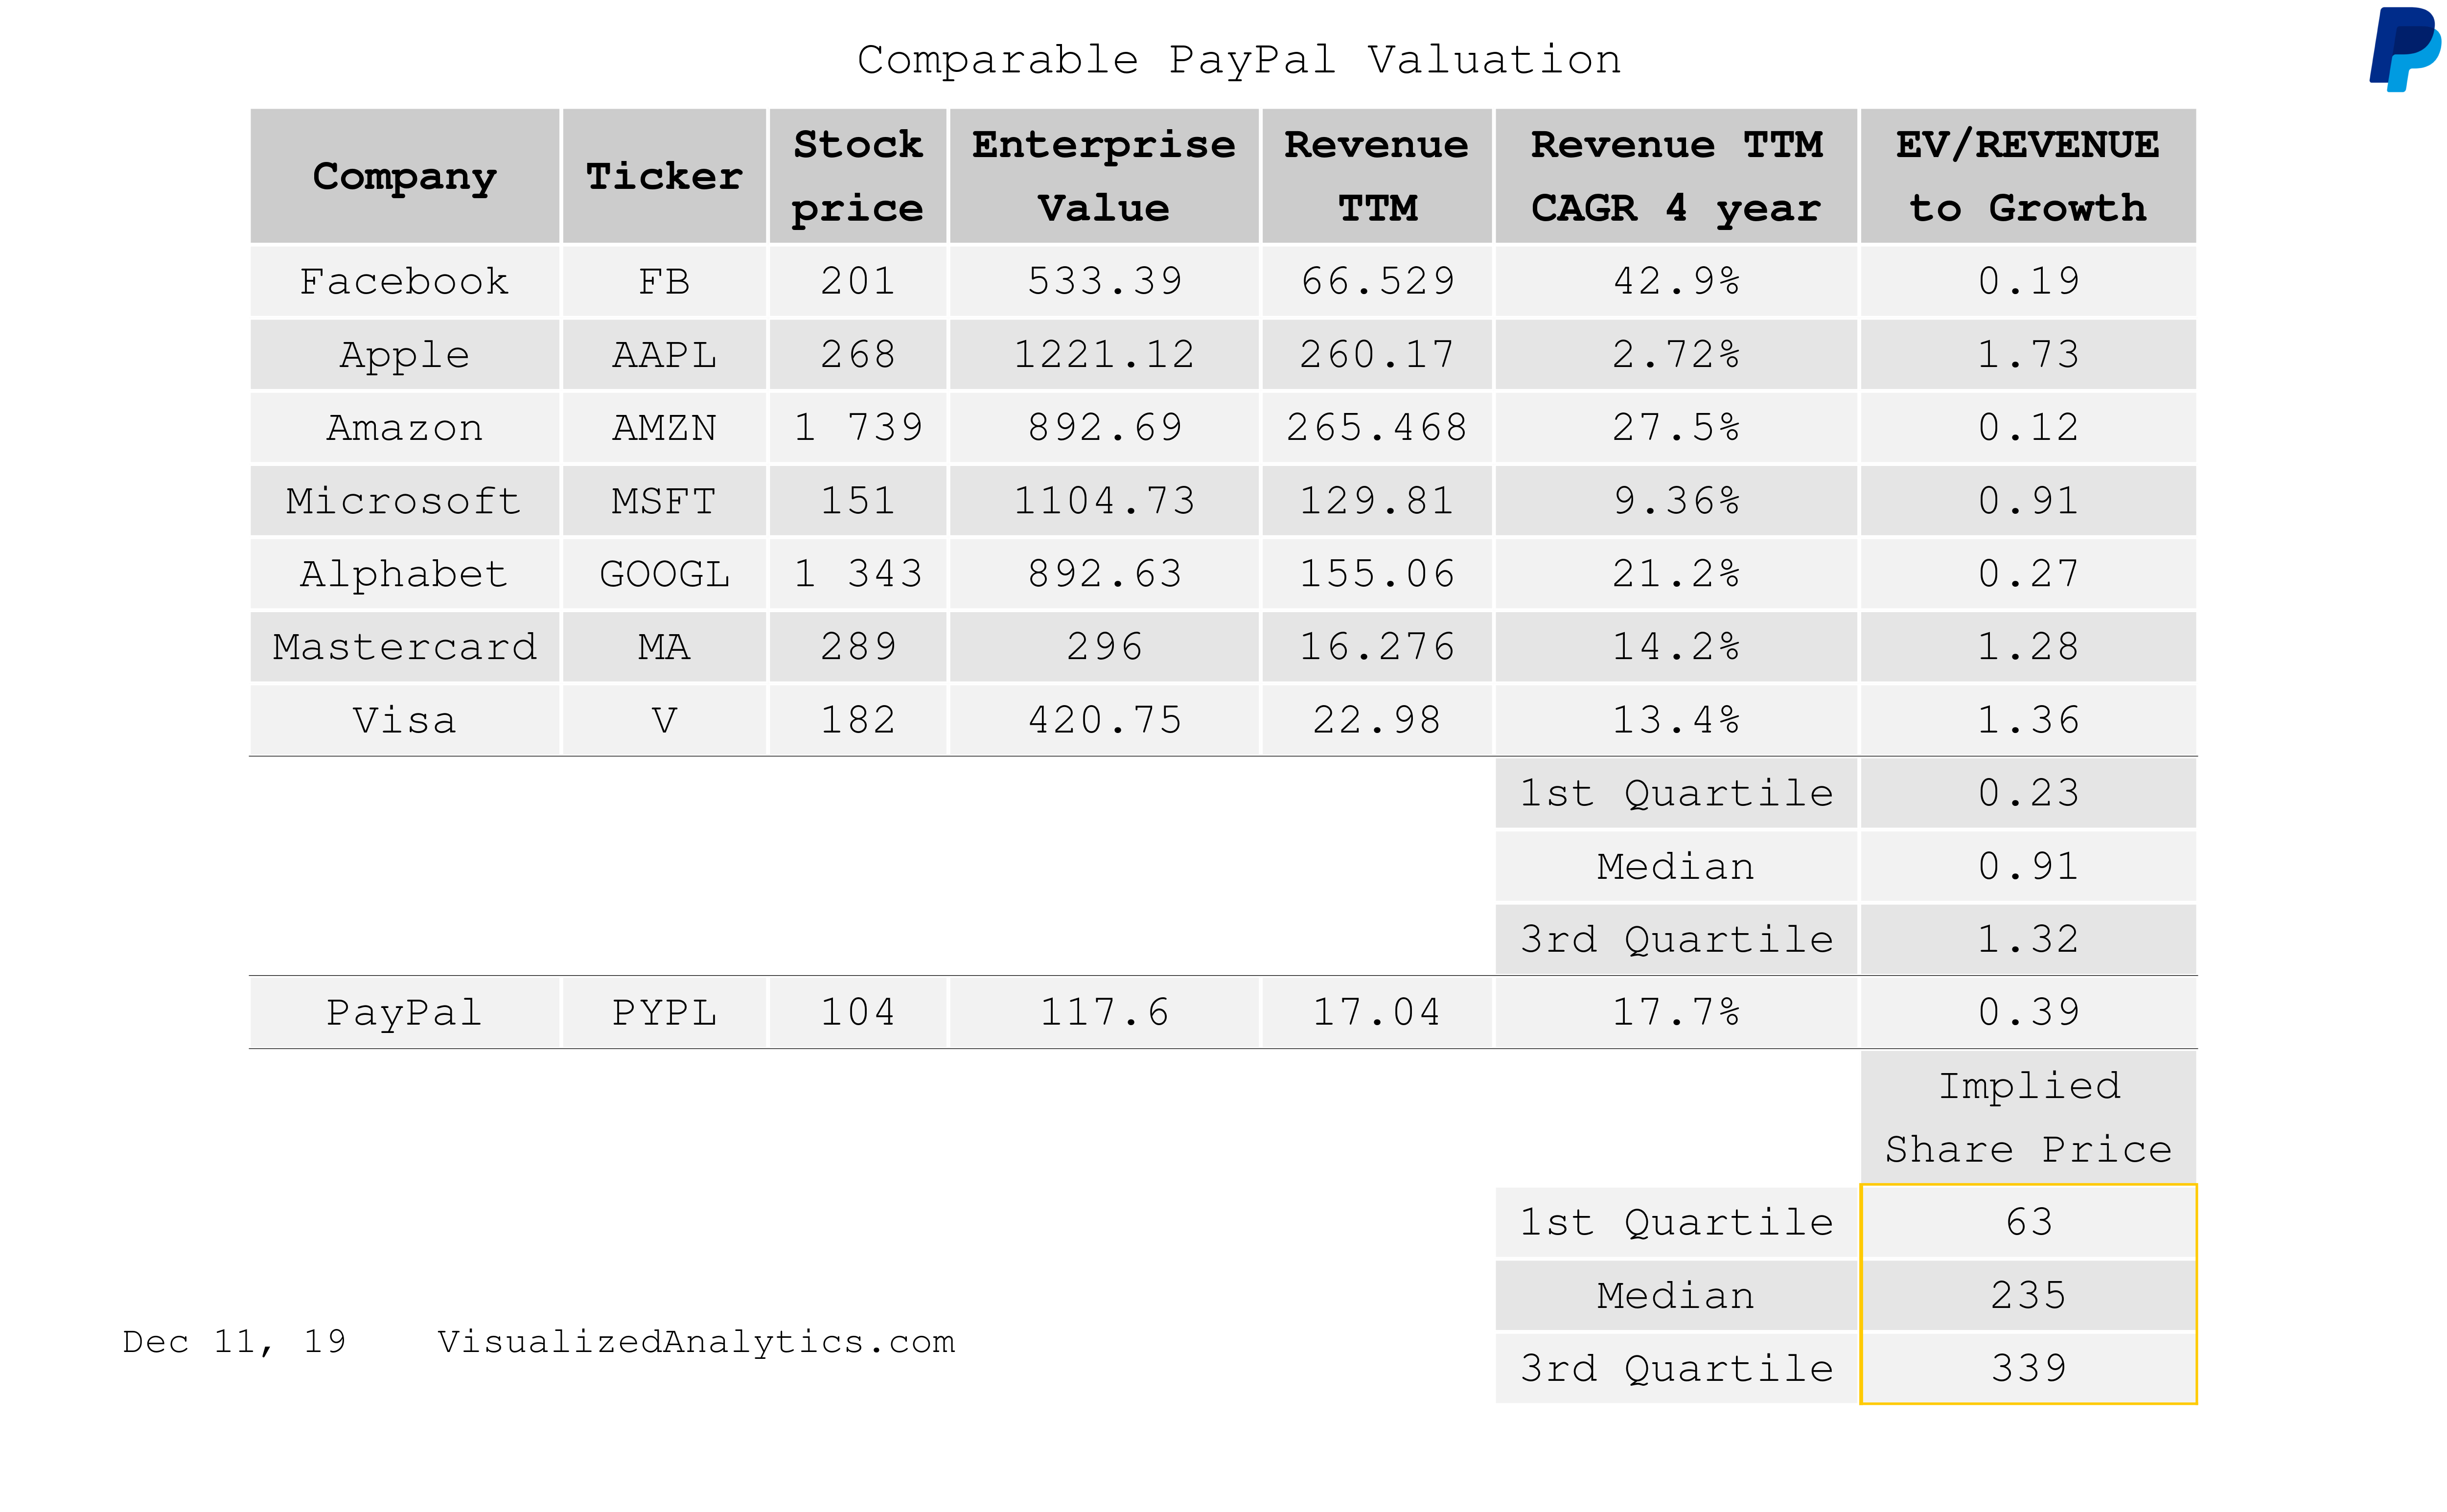The width and height of the screenshot is (2447, 1512).
Task: Select the Dec 11, 19 date text
Action: click(x=234, y=1342)
